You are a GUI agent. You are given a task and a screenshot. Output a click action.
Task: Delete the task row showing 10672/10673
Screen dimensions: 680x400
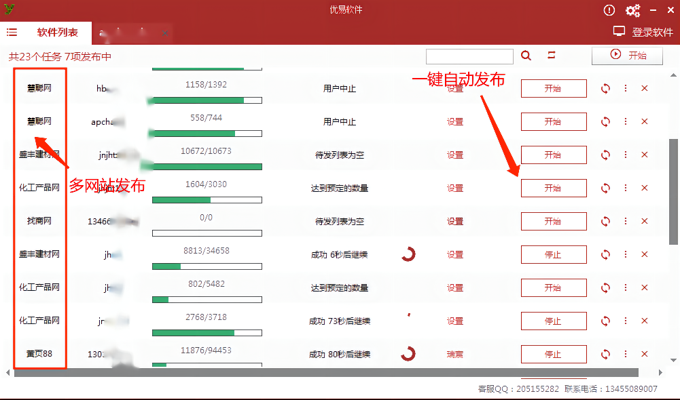[x=645, y=155]
